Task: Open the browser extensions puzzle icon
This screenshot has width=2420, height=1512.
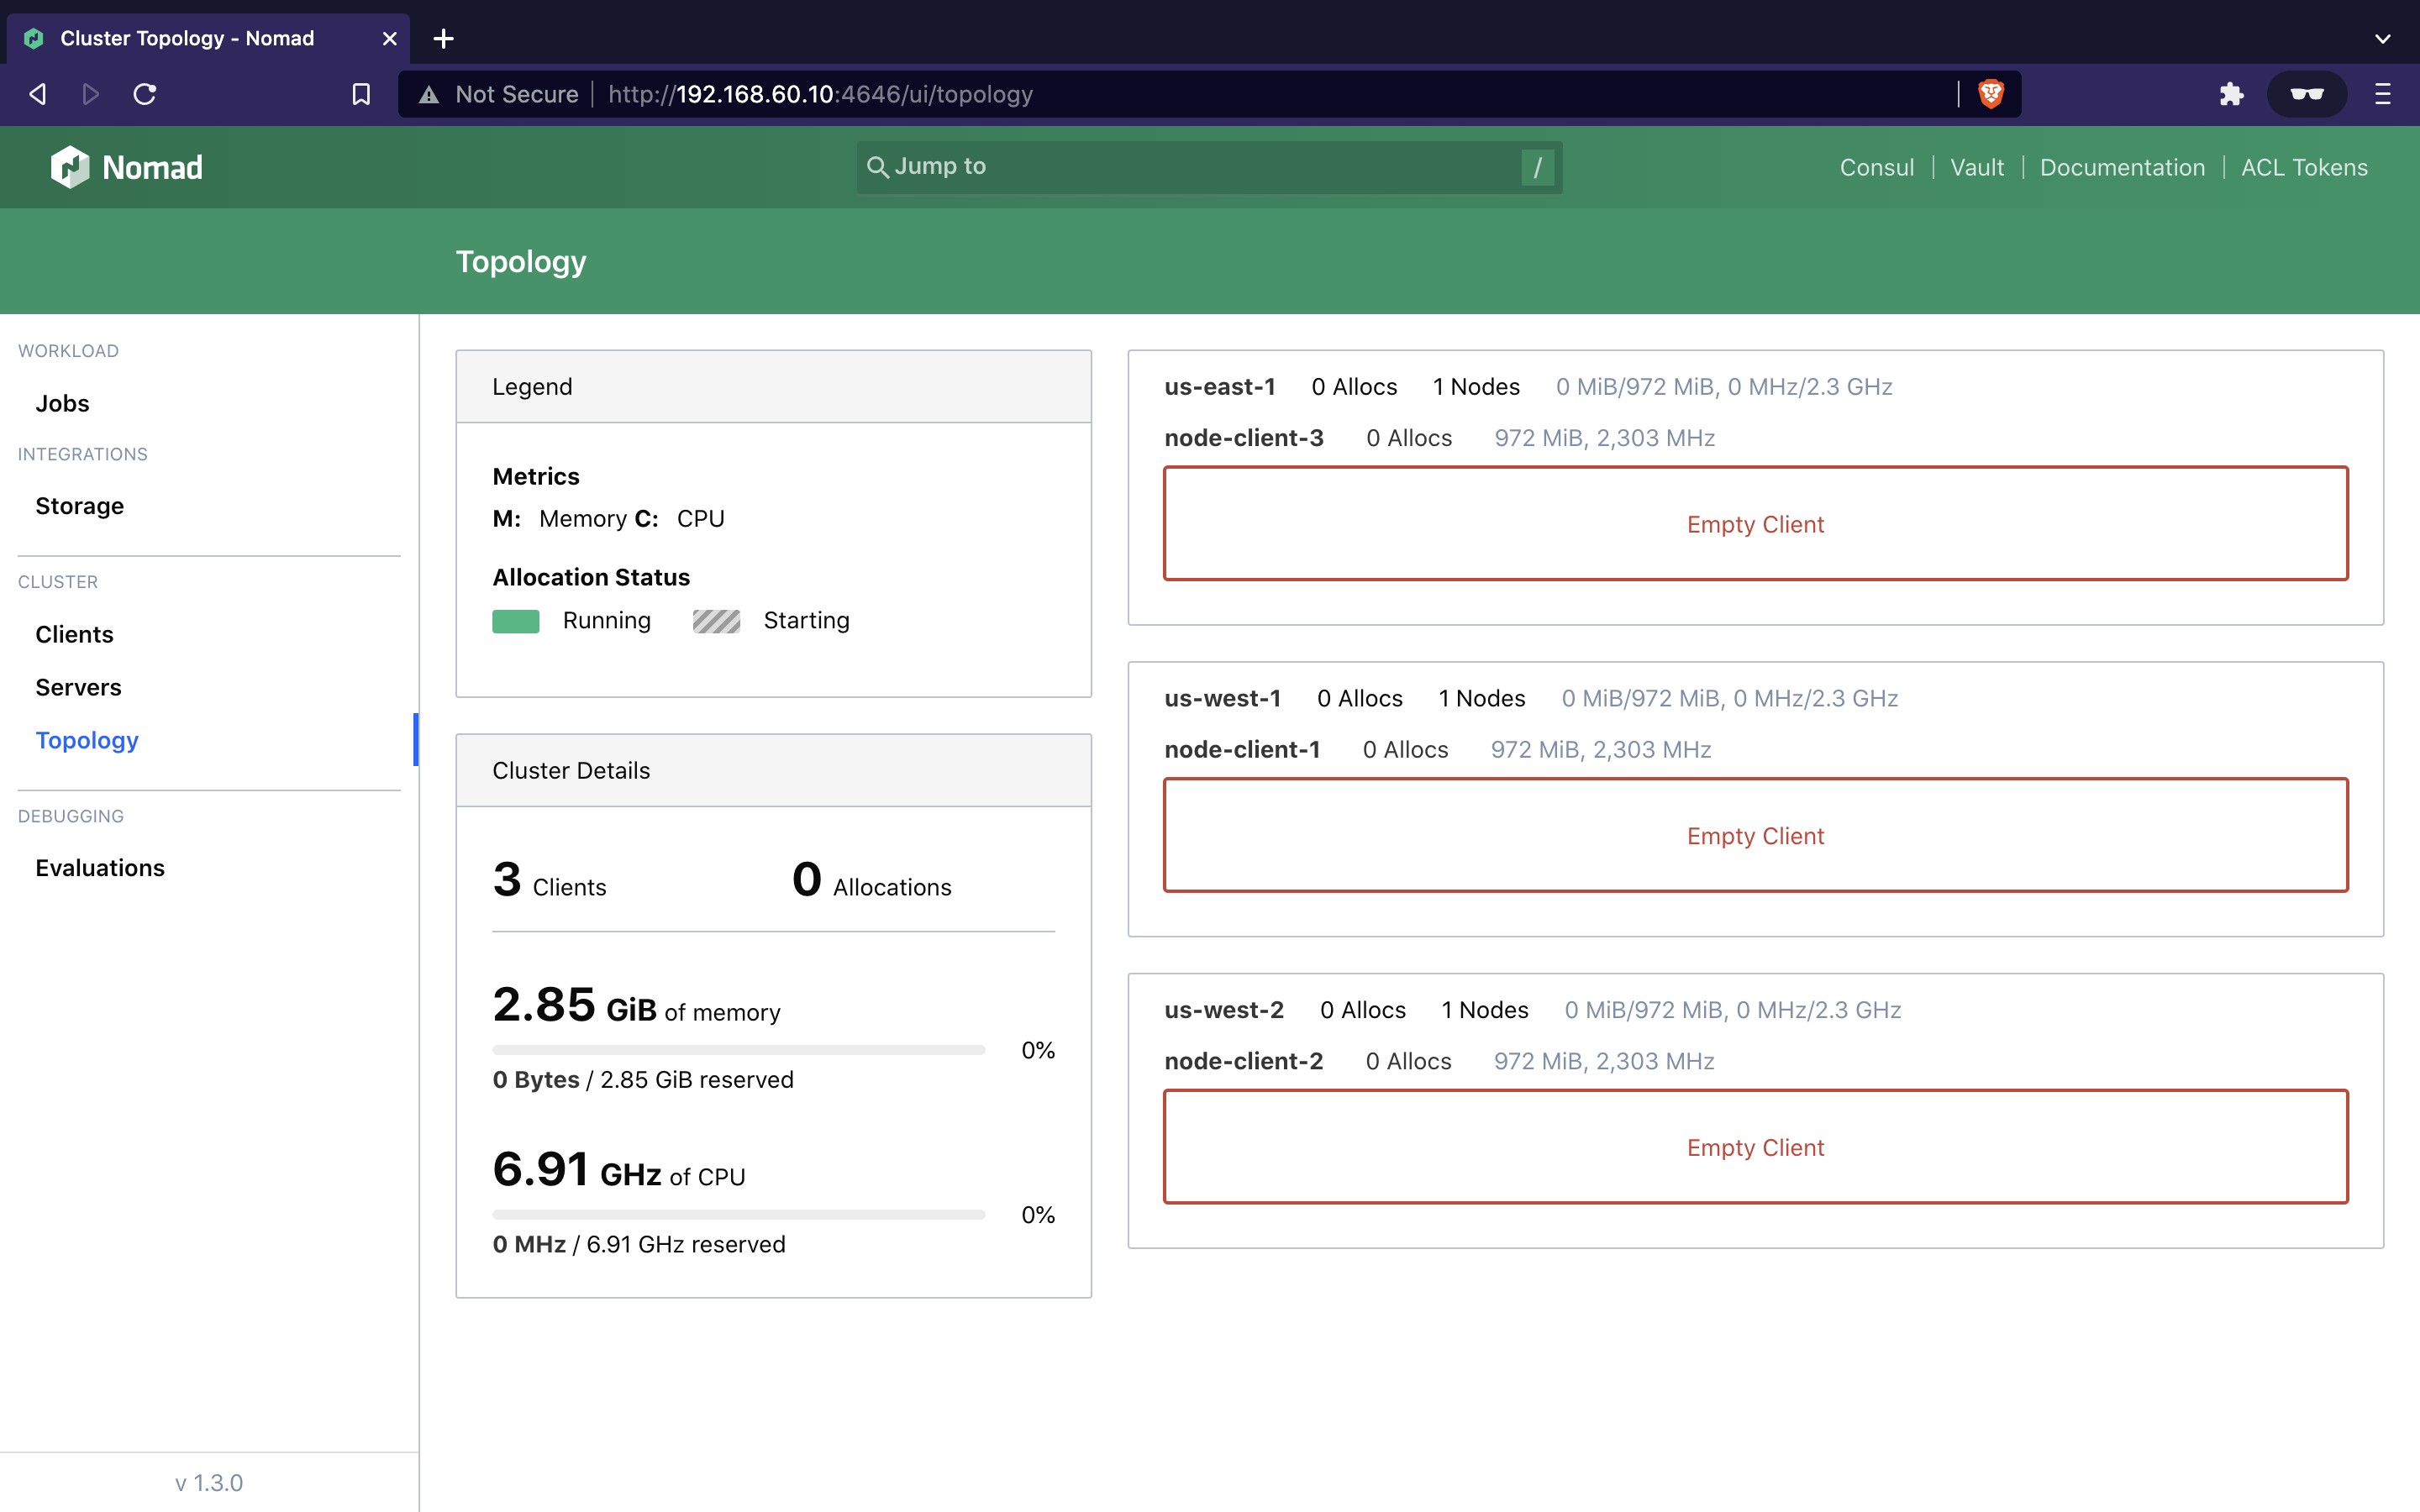Action: [2231, 94]
